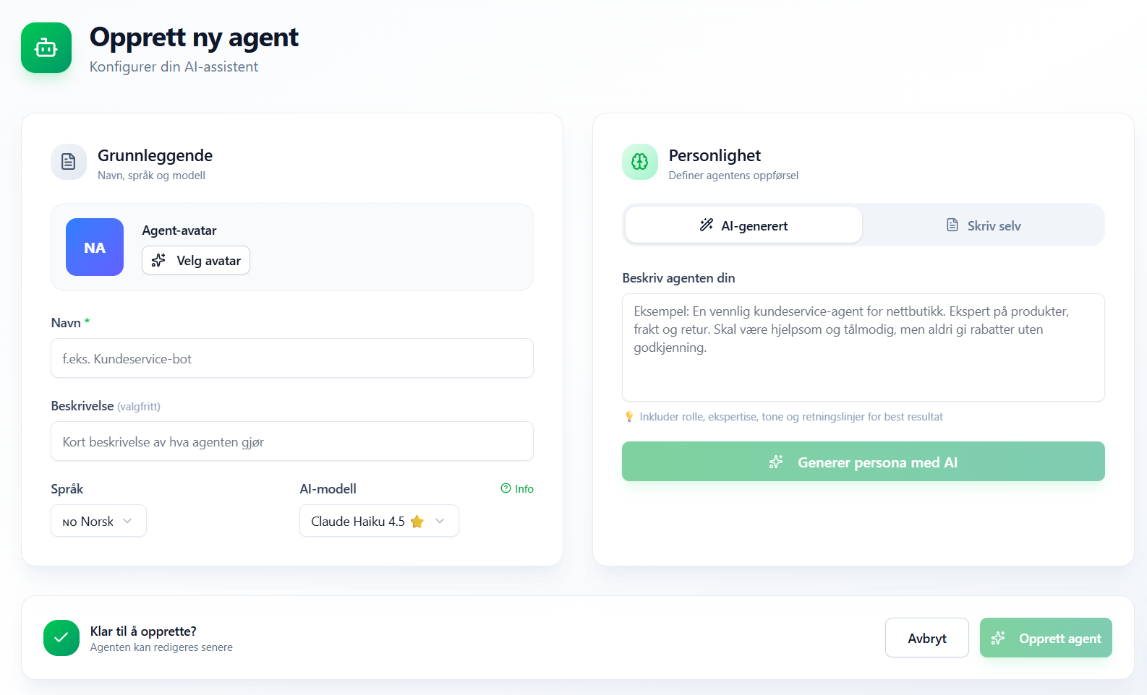
Task: Click the gold star in model selector
Action: tap(417, 522)
